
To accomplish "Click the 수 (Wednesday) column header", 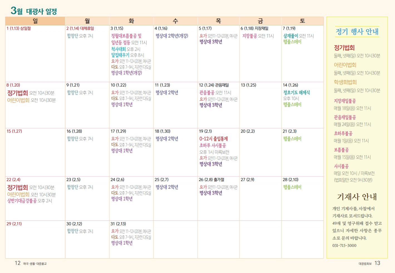I will (x=175, y=21).
